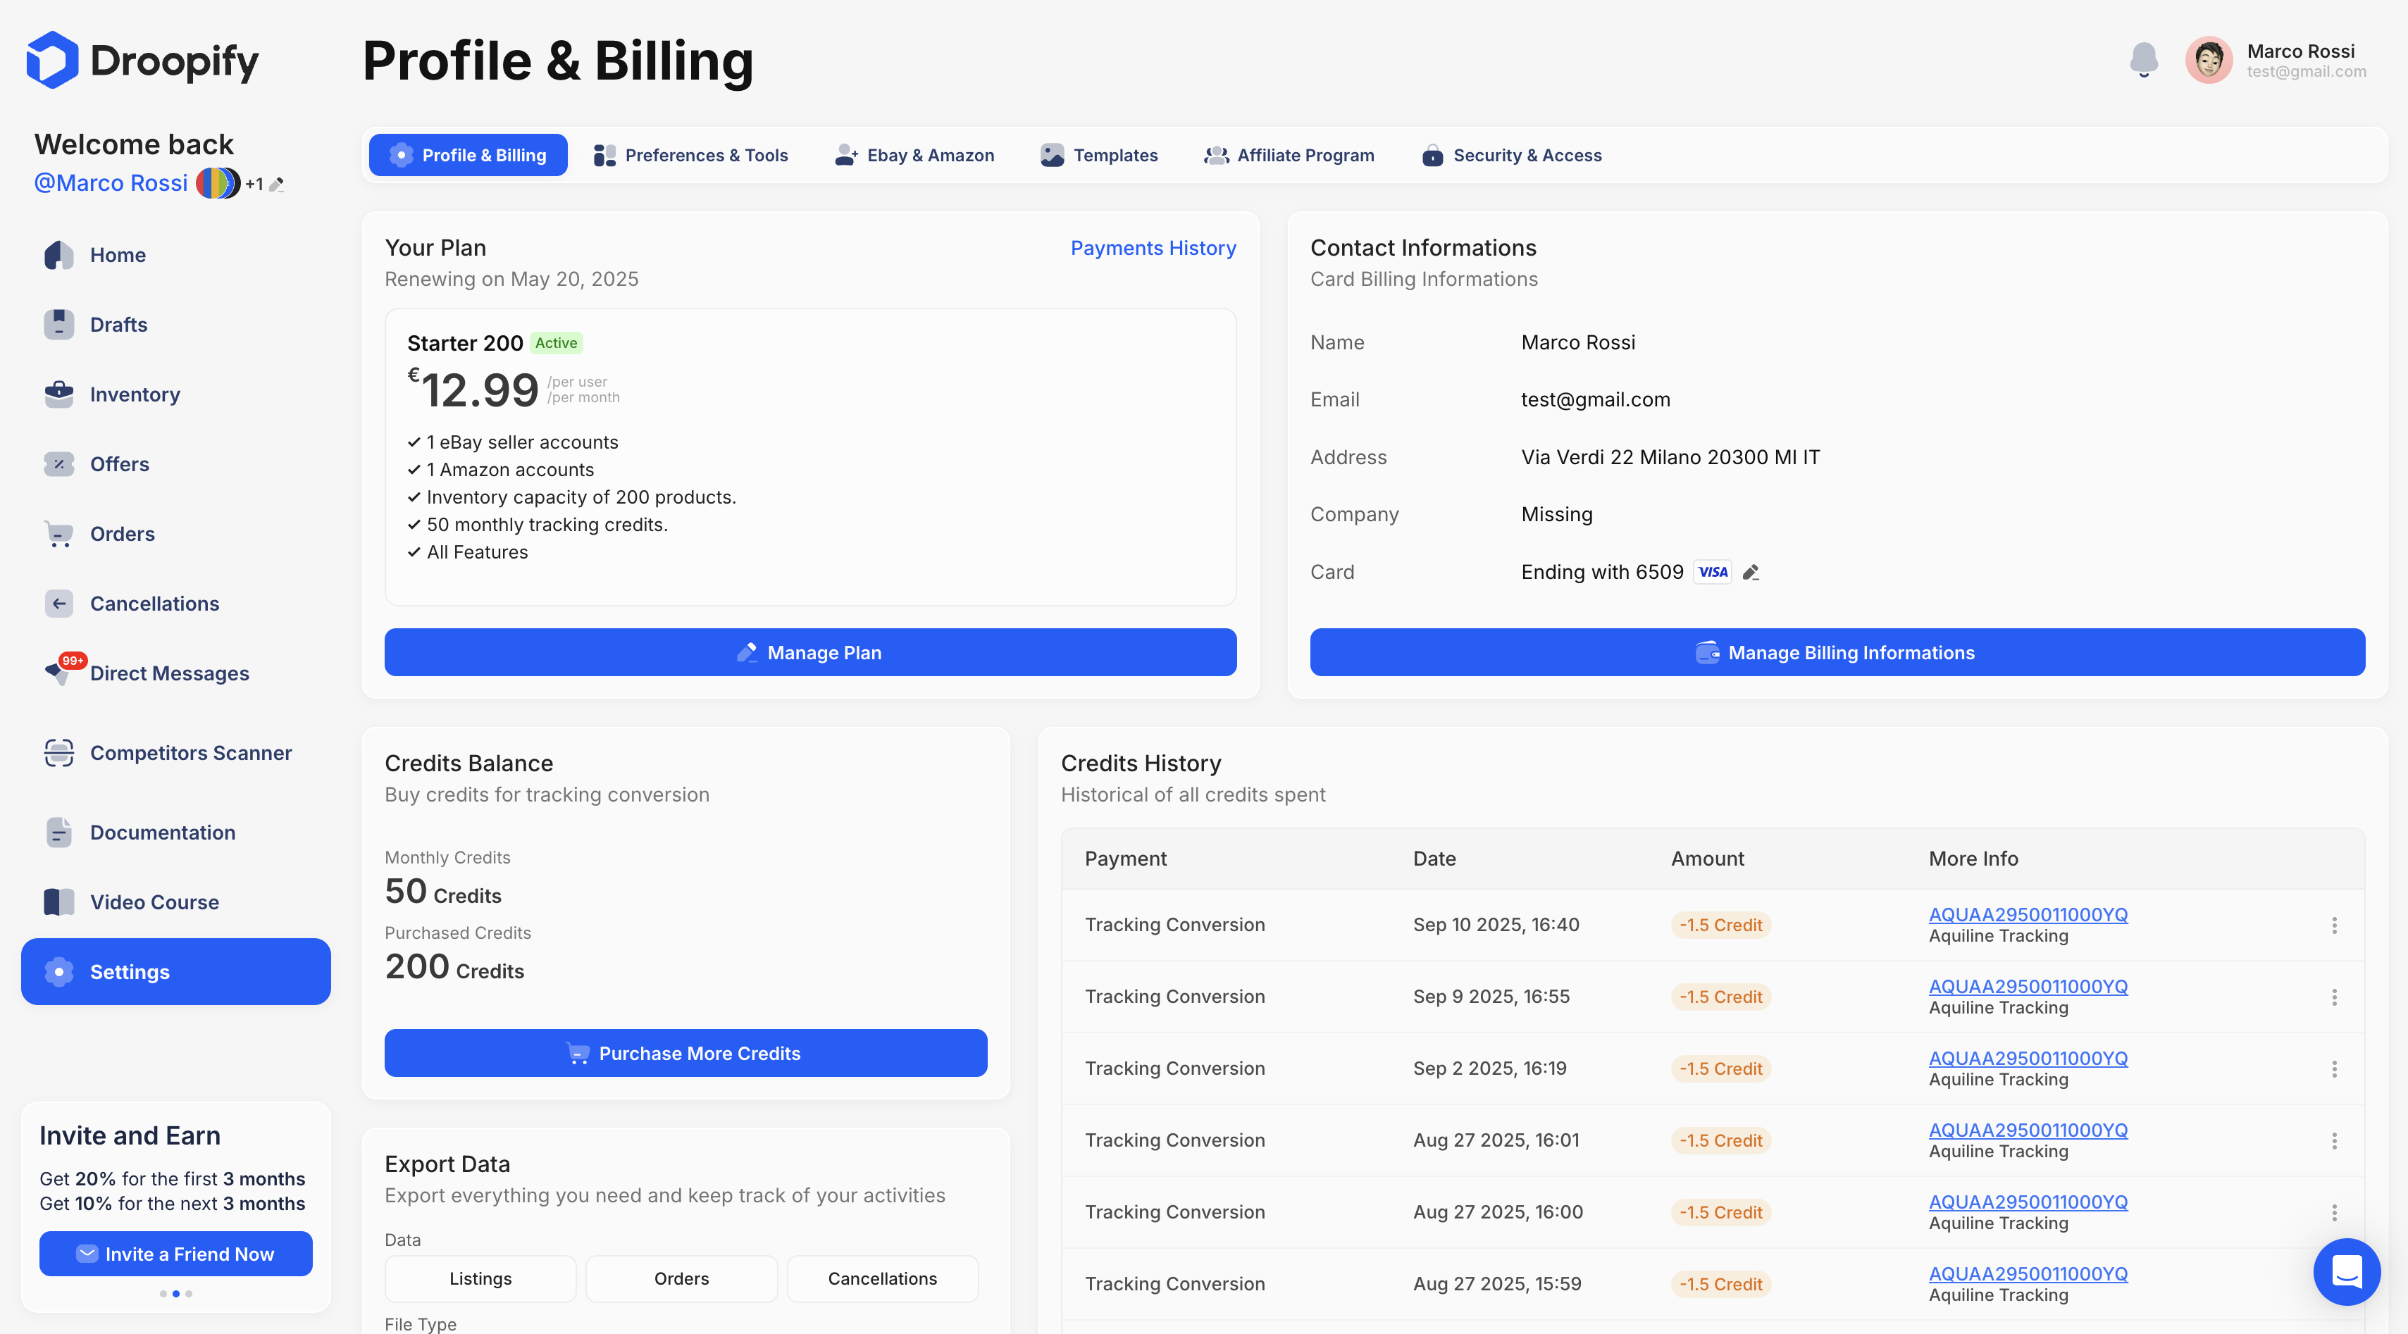Click the pencil icon next to @Marco Rossi
Screen dimensions: 2408x1334
pos(277,184)
